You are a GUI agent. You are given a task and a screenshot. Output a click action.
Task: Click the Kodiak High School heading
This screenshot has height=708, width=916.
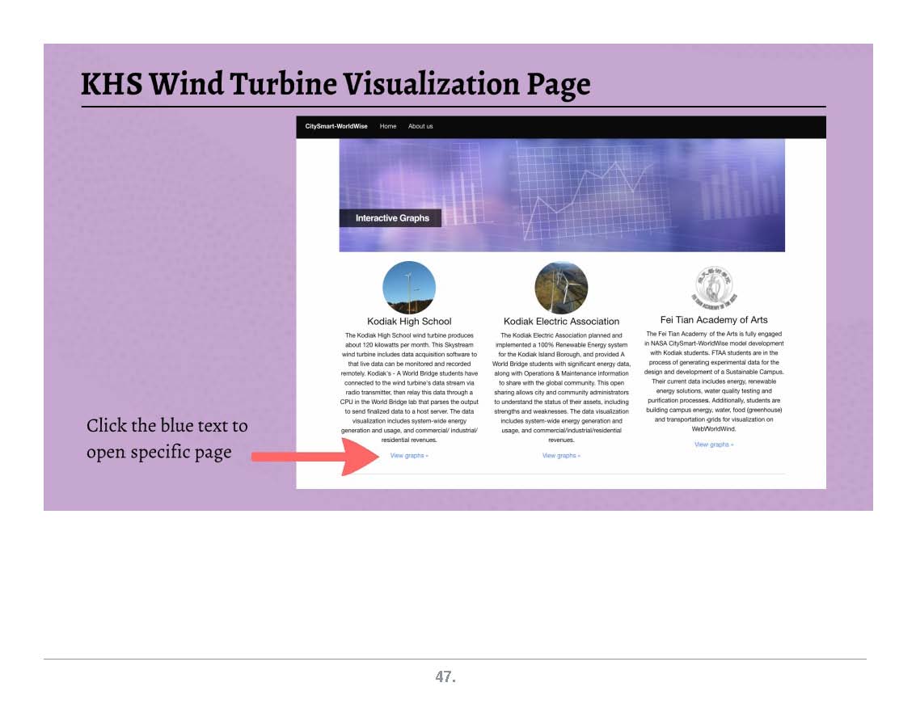(409, 322)
